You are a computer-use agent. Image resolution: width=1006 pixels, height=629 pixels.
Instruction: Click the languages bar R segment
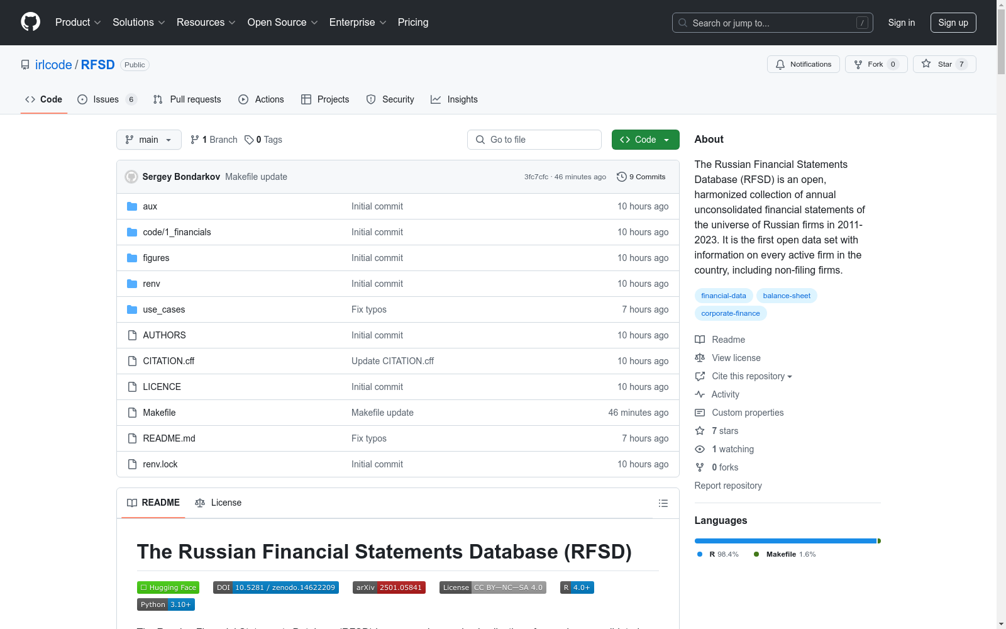click(x=785, y=541)
